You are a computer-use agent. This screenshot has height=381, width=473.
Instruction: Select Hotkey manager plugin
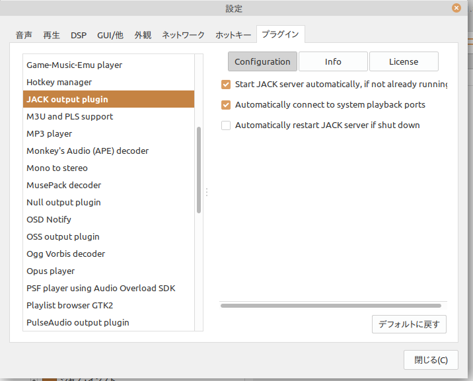coord(108,82)
